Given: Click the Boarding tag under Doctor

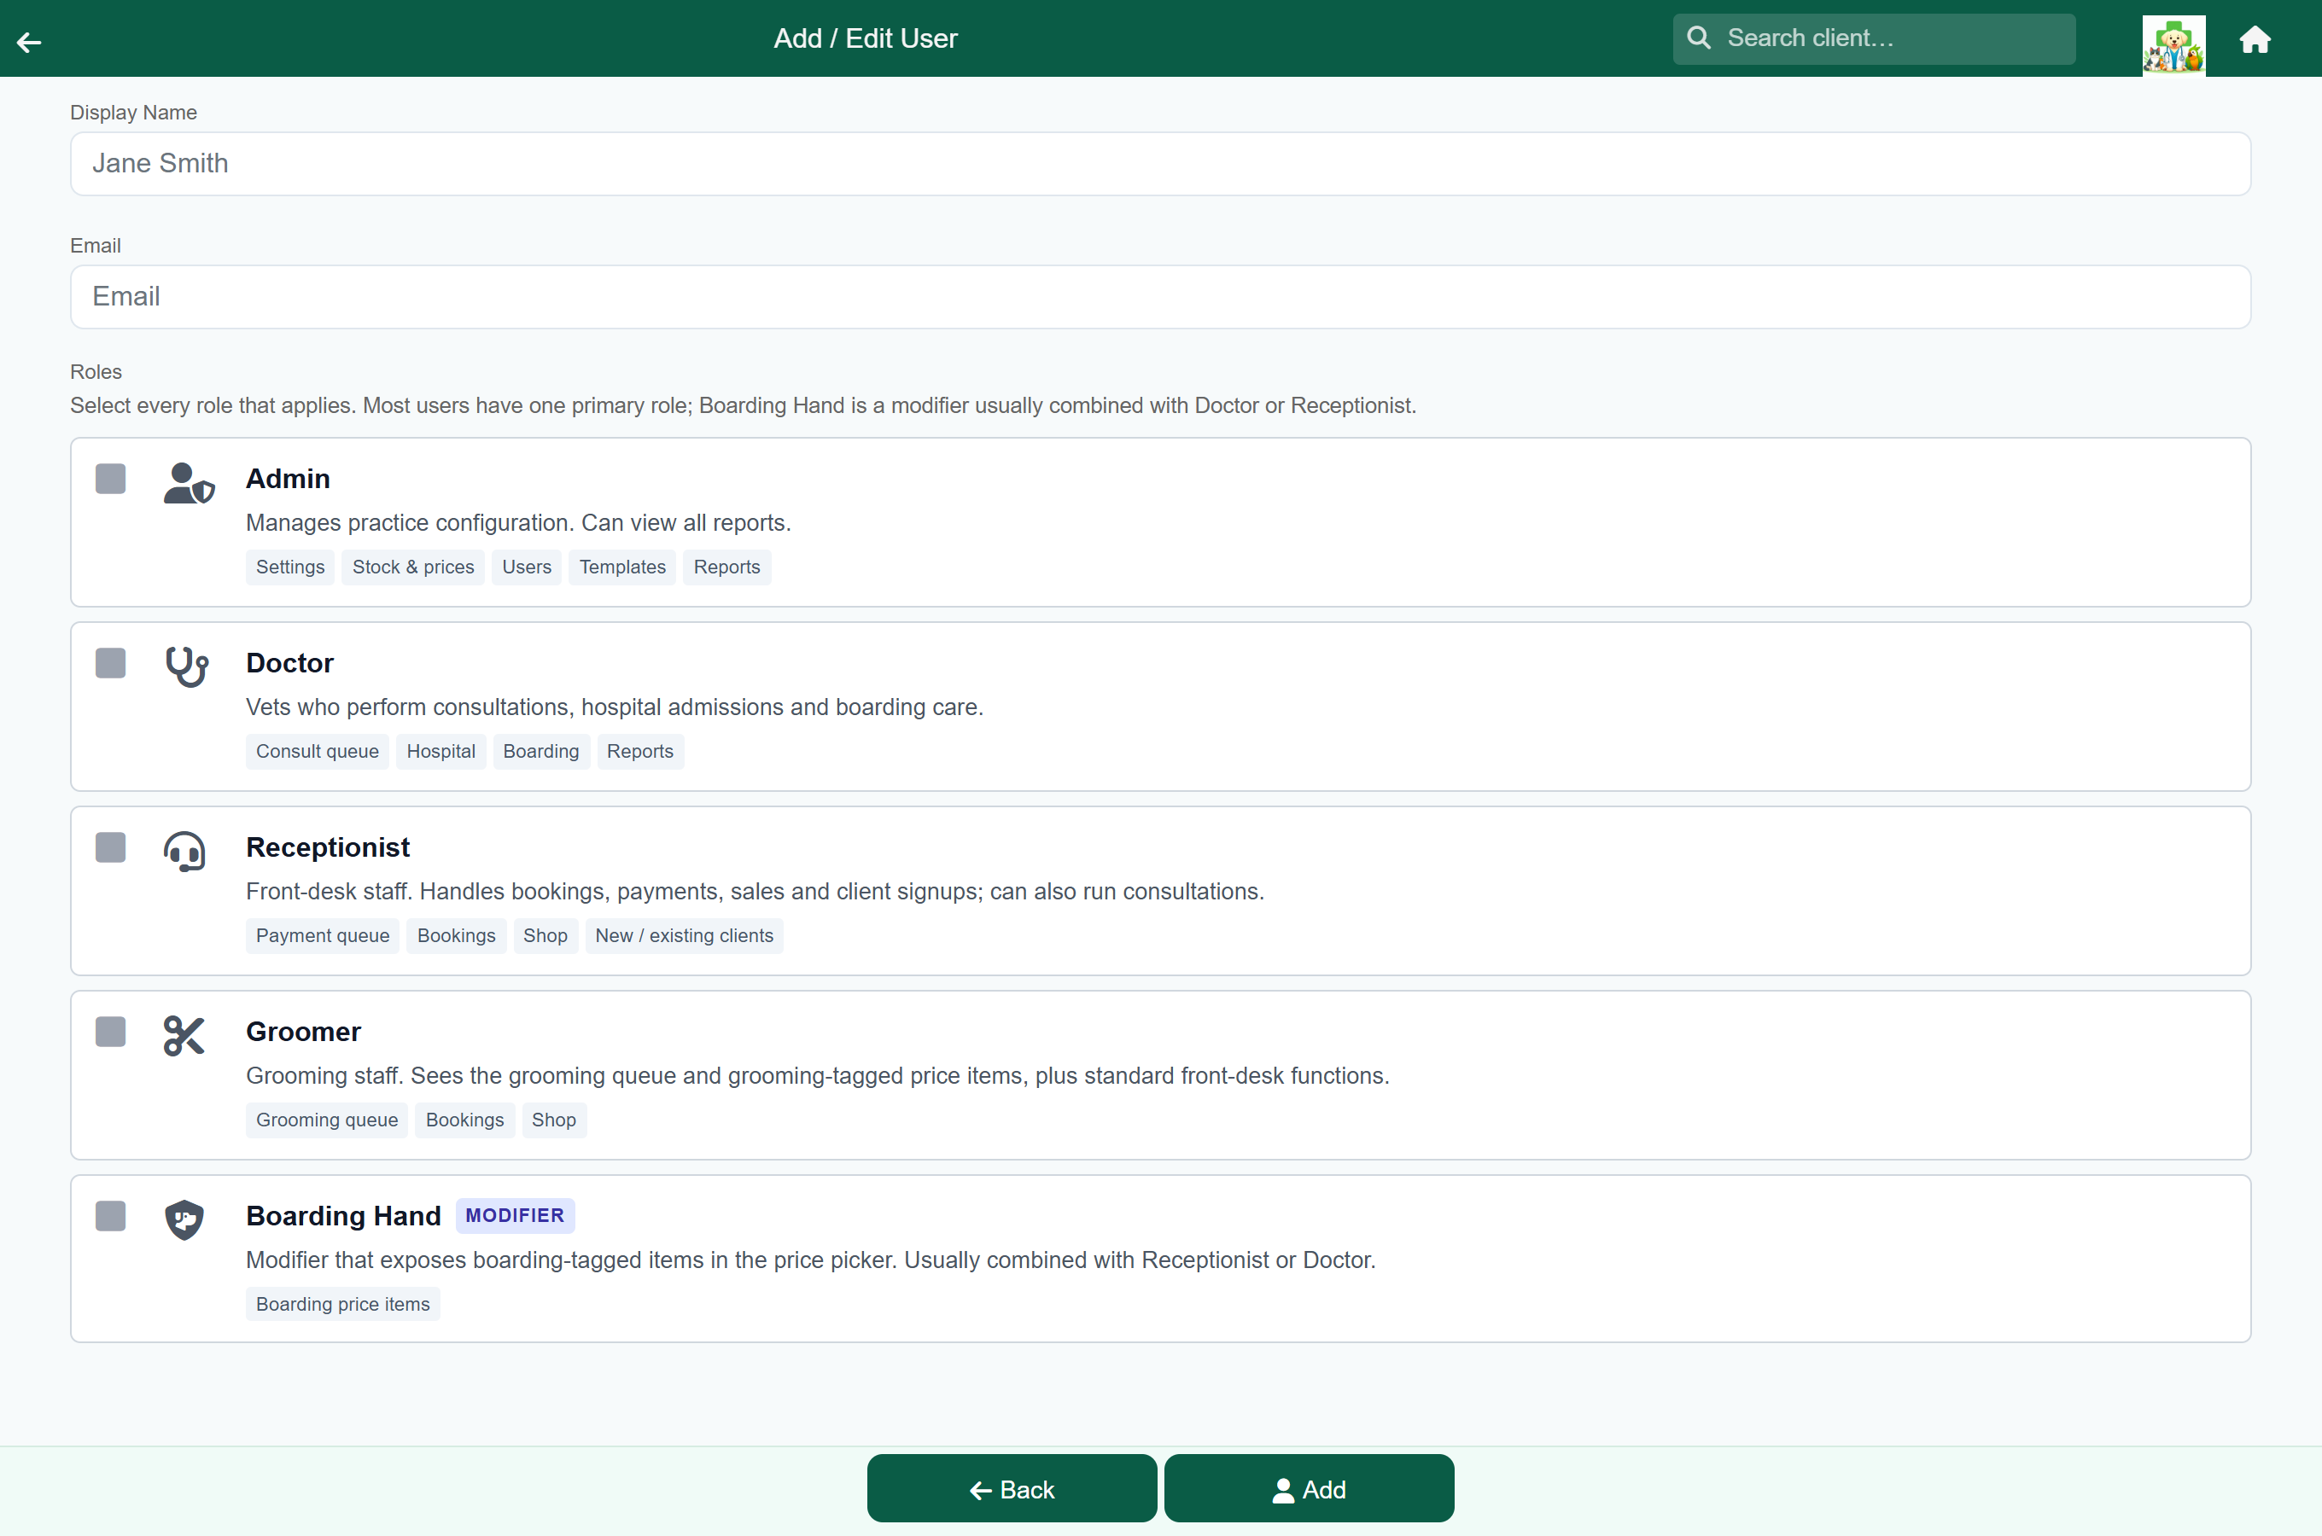Looking at the screenshot, I should coord(542,751).
